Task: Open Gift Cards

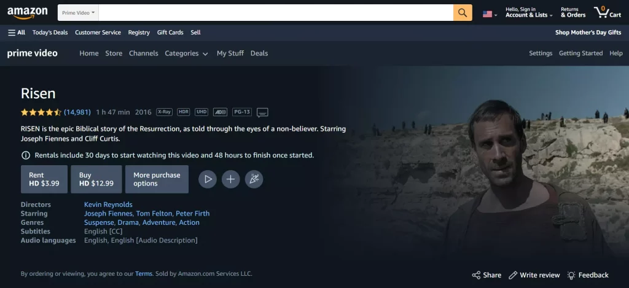Action: click(170, 33)
